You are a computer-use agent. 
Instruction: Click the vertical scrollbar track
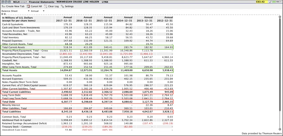[x=280, y=73]
